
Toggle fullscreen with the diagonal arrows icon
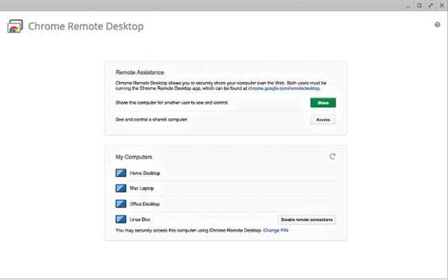tap(431, 6)
